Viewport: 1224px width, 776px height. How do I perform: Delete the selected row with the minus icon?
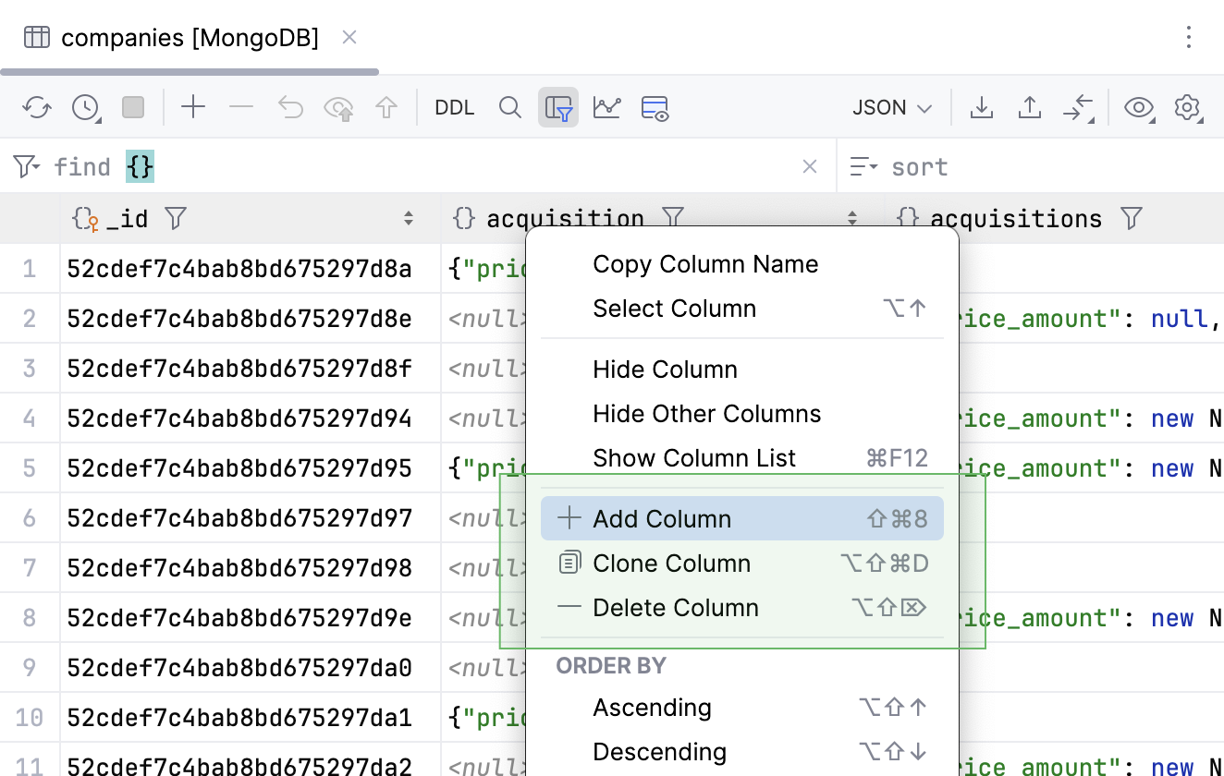(x=240, y=107)
